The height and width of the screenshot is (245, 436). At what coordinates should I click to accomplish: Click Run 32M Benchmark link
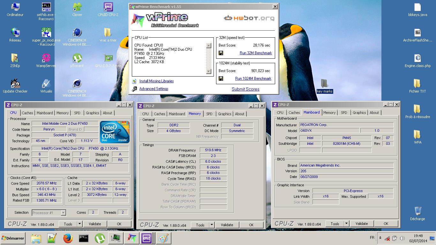click(256, 53)
